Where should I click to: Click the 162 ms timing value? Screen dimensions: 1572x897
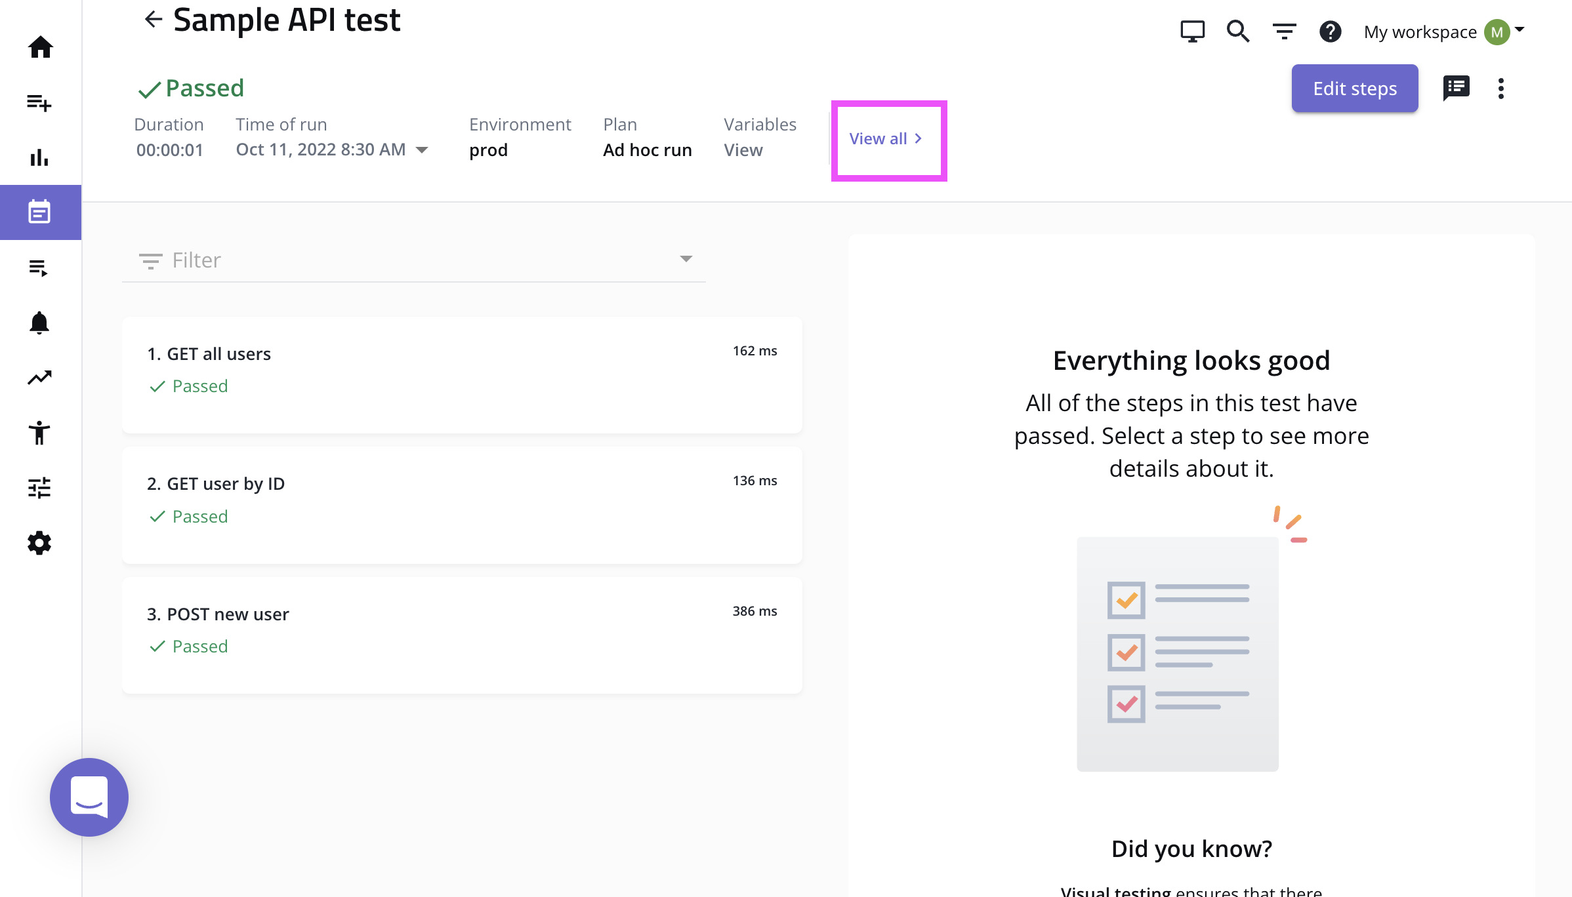755,351
